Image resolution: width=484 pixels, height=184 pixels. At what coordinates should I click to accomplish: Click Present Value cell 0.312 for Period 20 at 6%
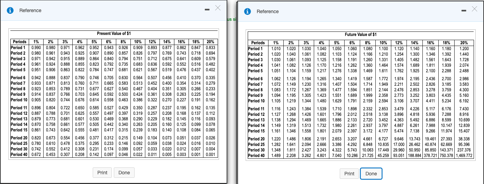[109, 138]
